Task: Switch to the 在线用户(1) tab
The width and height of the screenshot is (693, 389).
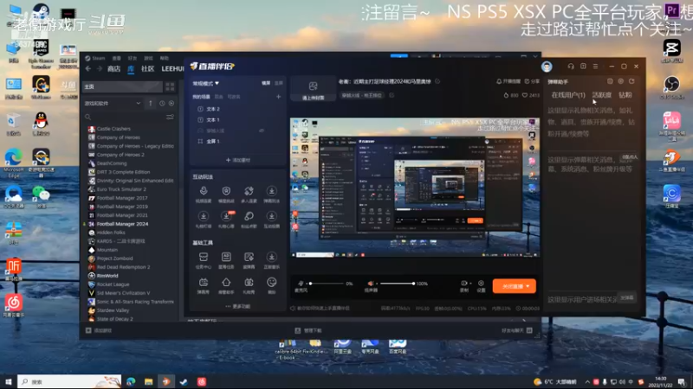Action: click(568, 95)
